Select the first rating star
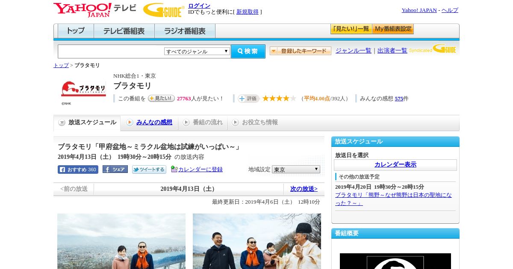This screenshot has height=269, width=513. [x=265, y=98]
